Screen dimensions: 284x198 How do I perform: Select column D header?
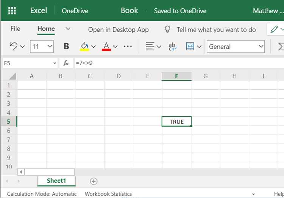click(x=119, y=76)
